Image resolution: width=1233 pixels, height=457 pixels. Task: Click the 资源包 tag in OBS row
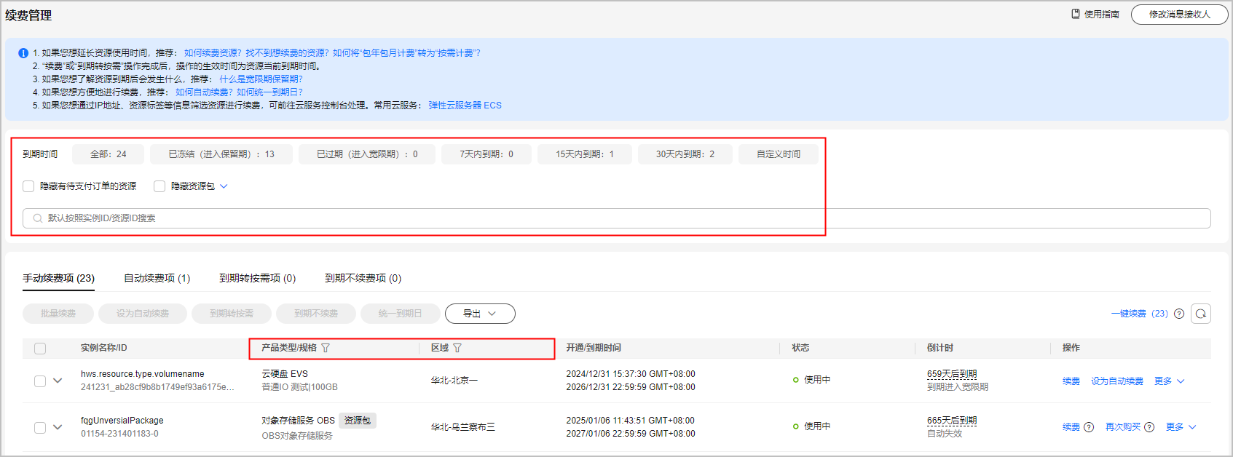click(358, 421)
